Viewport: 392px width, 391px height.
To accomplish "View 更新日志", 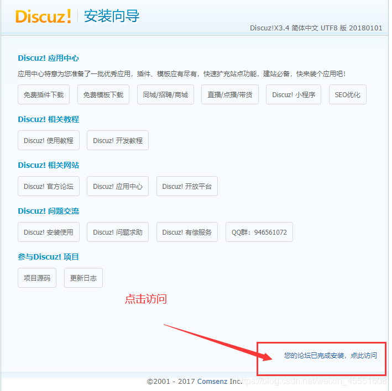I will click(x=83, y=278).
